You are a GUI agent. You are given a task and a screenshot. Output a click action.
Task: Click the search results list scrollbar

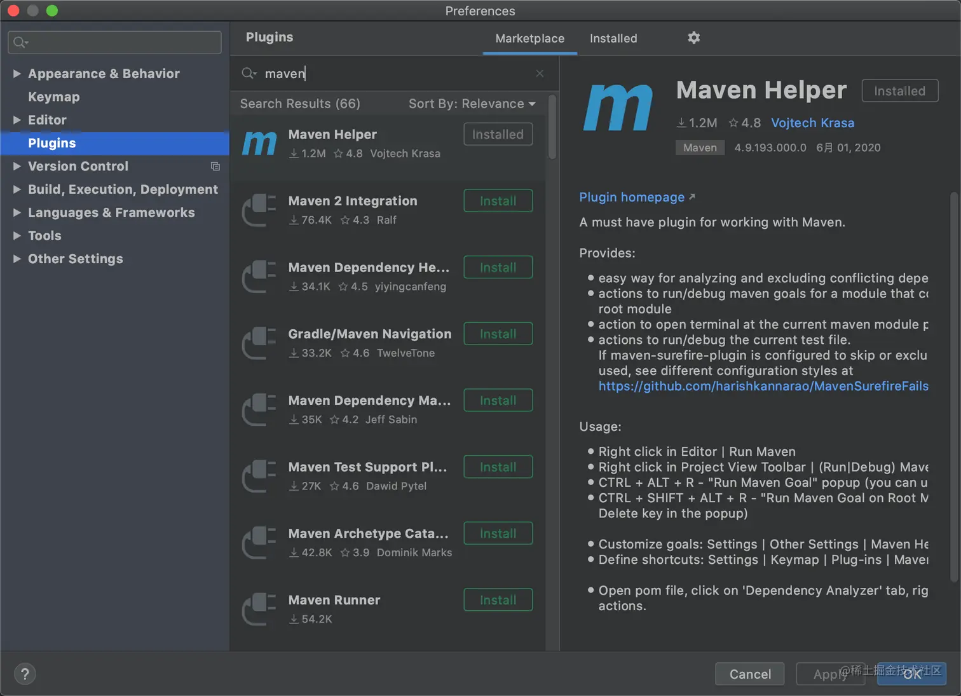[552, 127]
